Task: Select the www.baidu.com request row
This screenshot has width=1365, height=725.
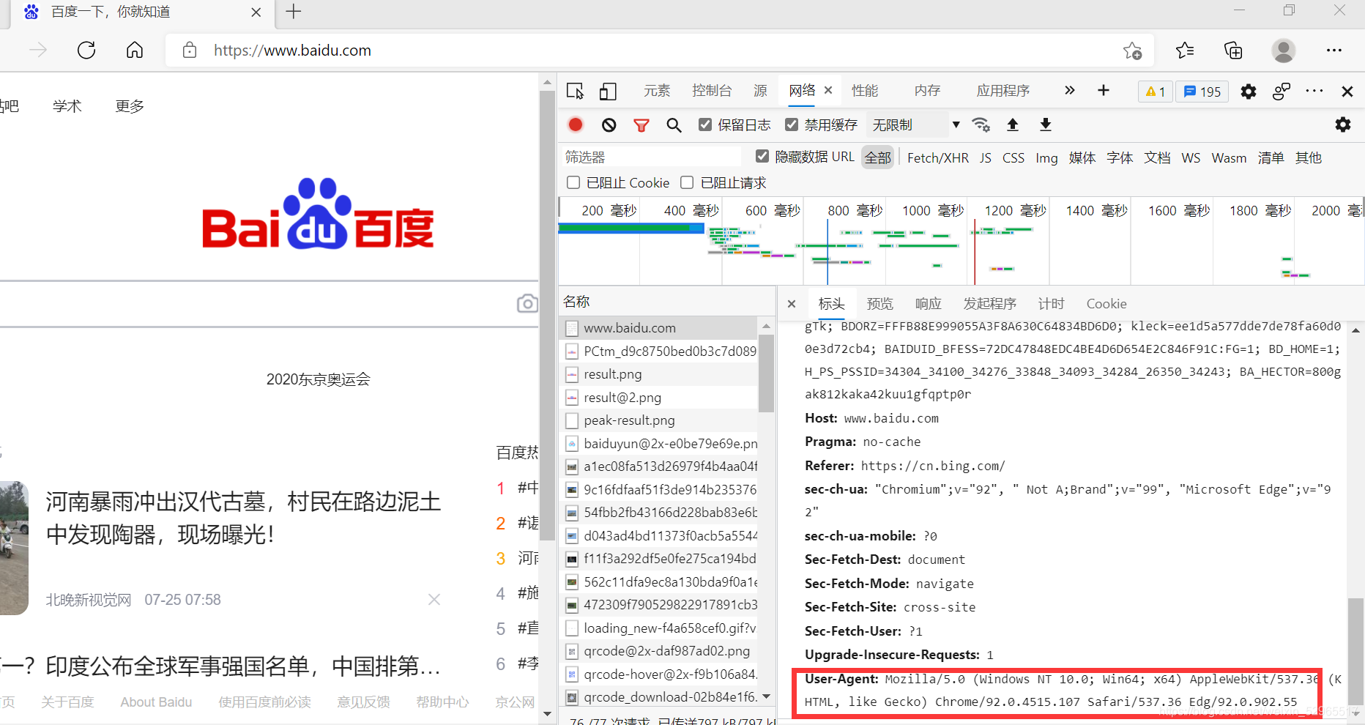Action: [x=658, y=328]
